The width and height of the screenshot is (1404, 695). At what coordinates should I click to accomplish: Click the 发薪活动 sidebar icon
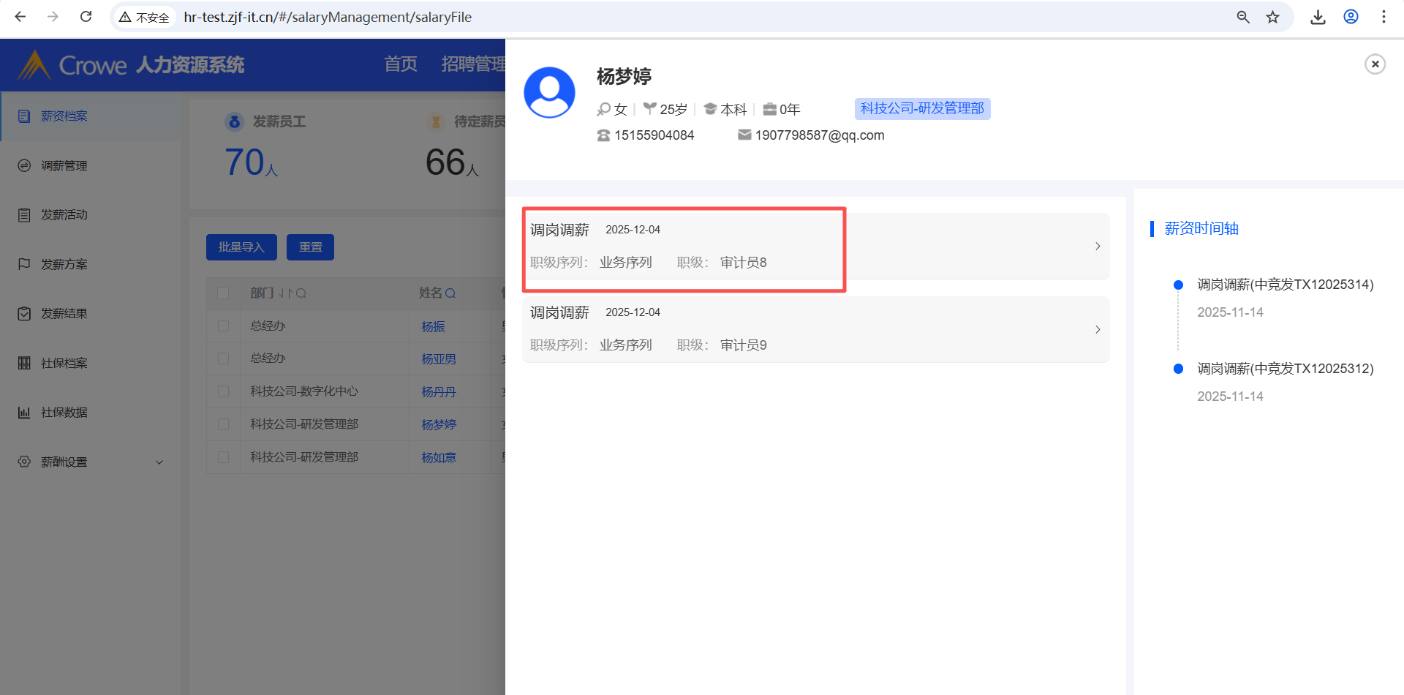tap(24, 215)
